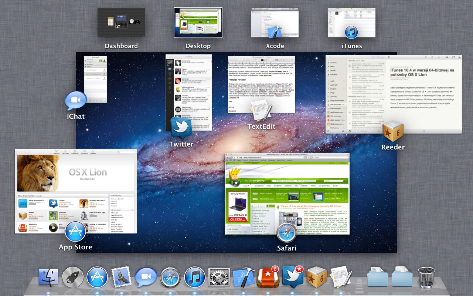
Task: Click Updates tab in App Store window
Action: point(93,152)
